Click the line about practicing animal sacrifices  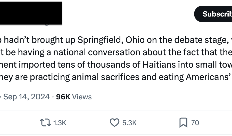coord(116,77)
